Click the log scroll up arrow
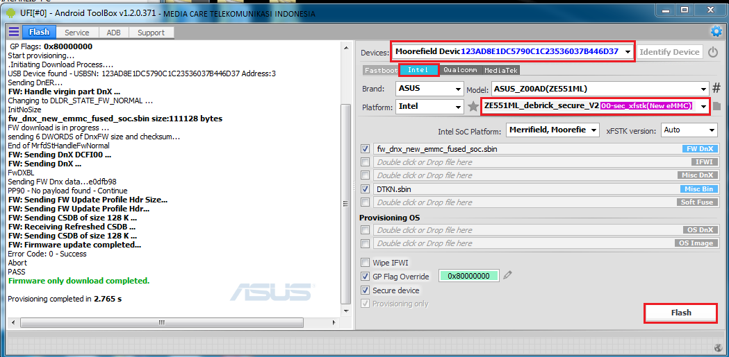Screen dimensions: 729x357 (345, 47)
